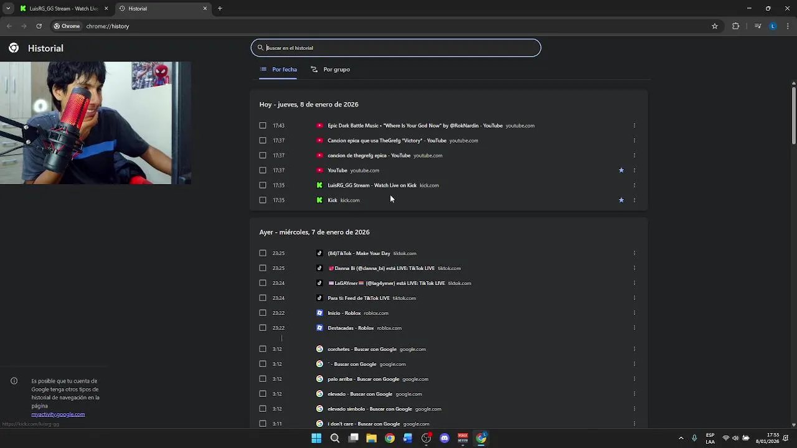
Task: Open more actions for Destacadas - Roblox
Action: pyautogui.click(x=634, y=328)
